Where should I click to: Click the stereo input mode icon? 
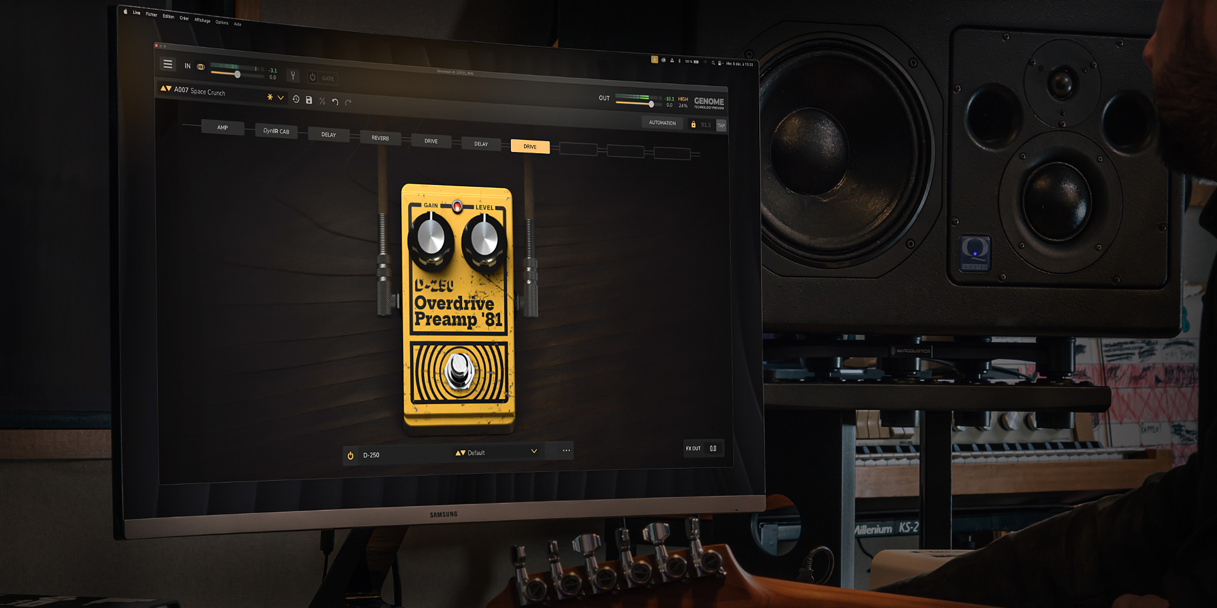pyautogui.click(x=201, y=66)
